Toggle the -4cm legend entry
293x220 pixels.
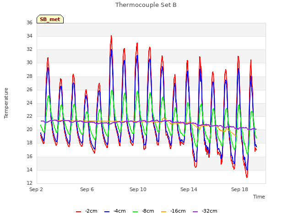(115, 211)
